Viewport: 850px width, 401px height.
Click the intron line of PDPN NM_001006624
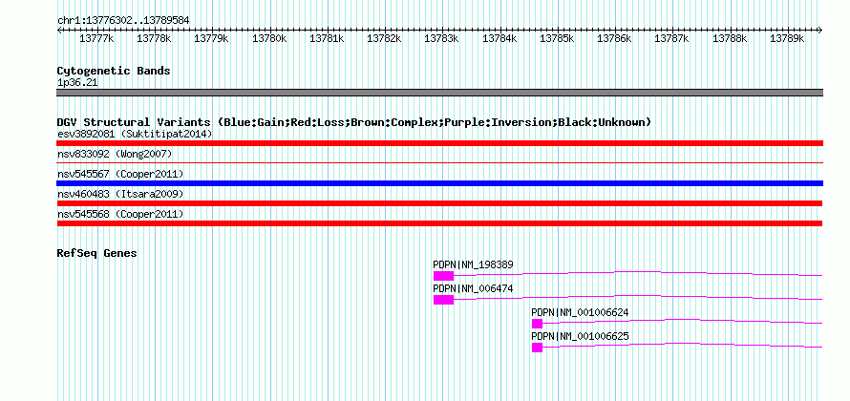[x=683, y=321]
